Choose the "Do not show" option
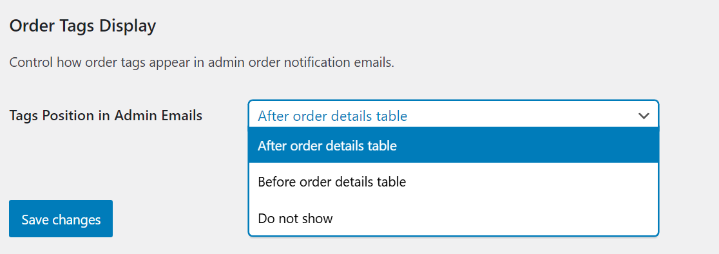This screenshot has height=254, width=719. click(x=454, y=218)
